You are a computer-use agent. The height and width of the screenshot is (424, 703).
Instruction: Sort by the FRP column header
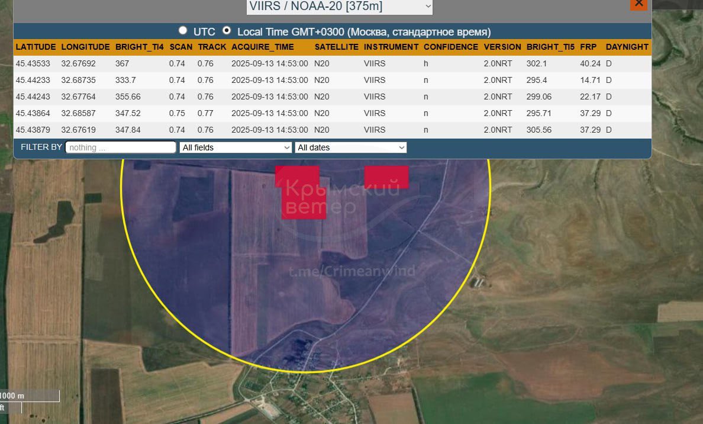pos(588,47)
